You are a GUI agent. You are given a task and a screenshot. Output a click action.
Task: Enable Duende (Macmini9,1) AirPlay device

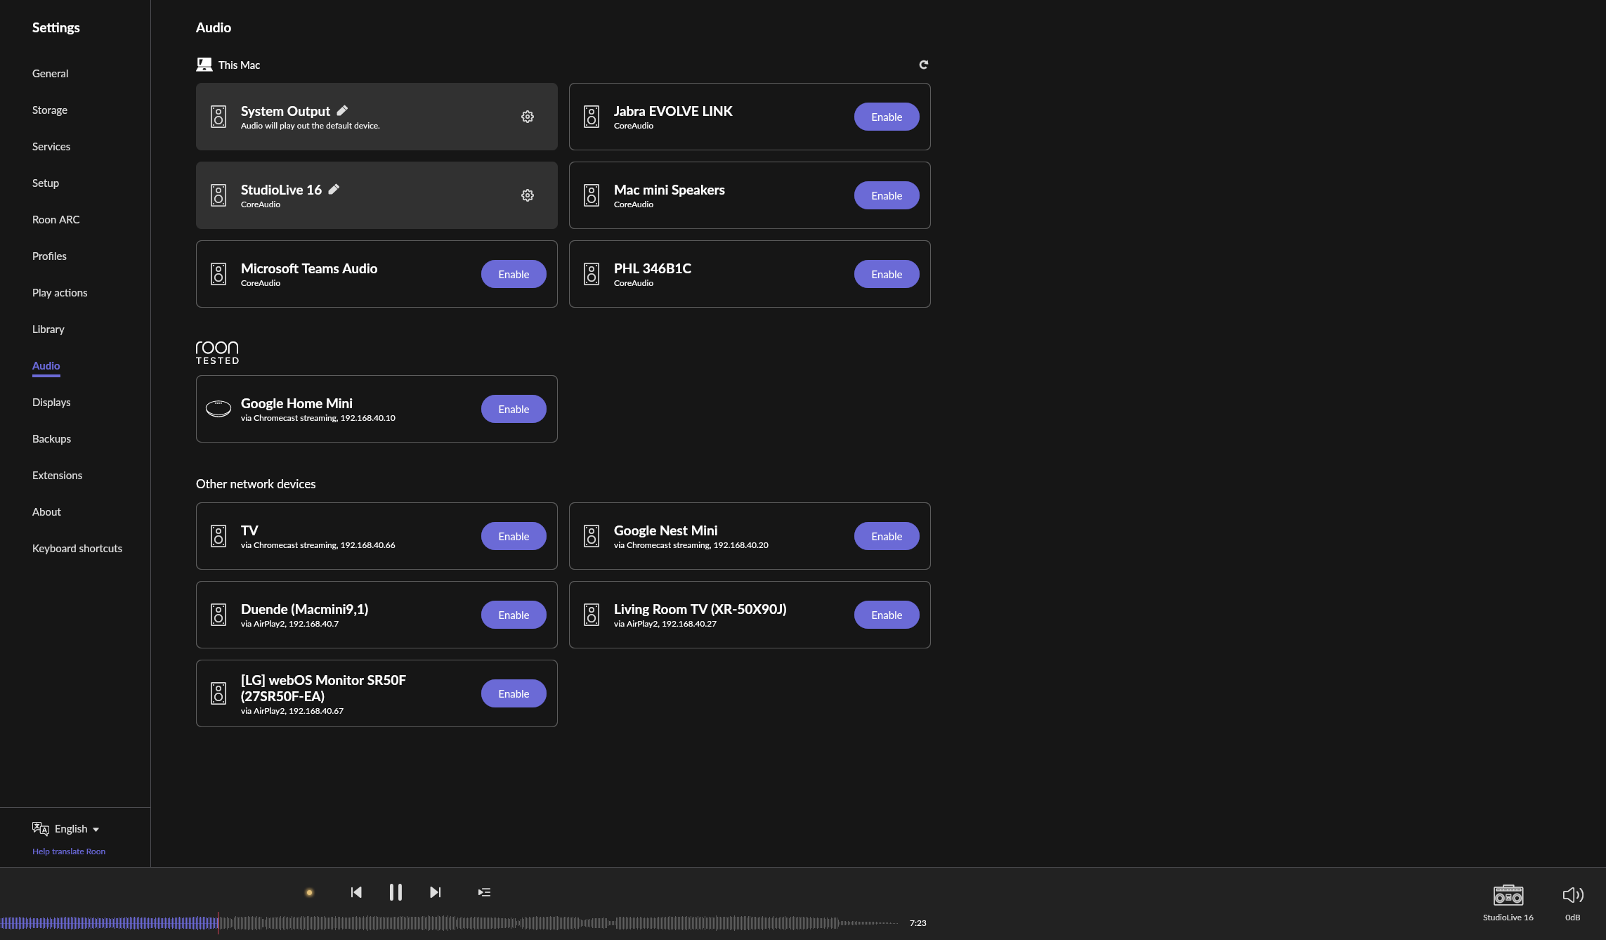(514, 615)
